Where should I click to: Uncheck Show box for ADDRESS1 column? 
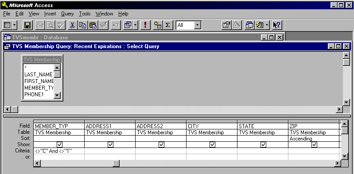pos(110,144)
